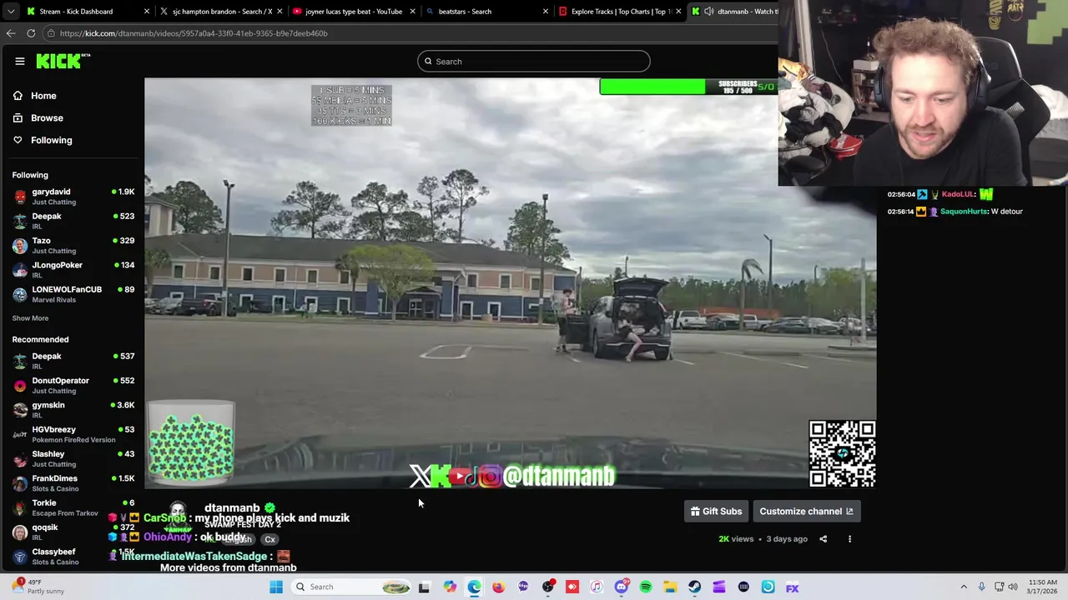Go to Home in sidebar
This screenshot has width=1068, height=600.
tap(43, 96)
